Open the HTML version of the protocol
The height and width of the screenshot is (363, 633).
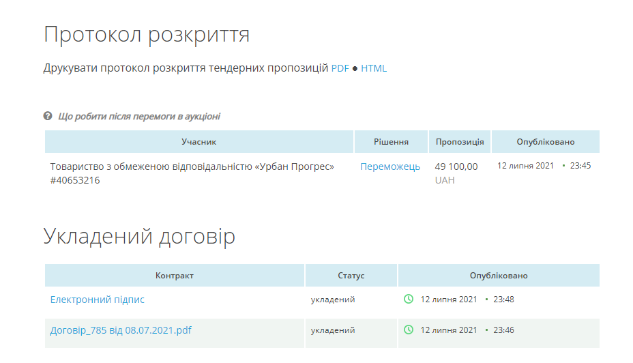[374, 68]
